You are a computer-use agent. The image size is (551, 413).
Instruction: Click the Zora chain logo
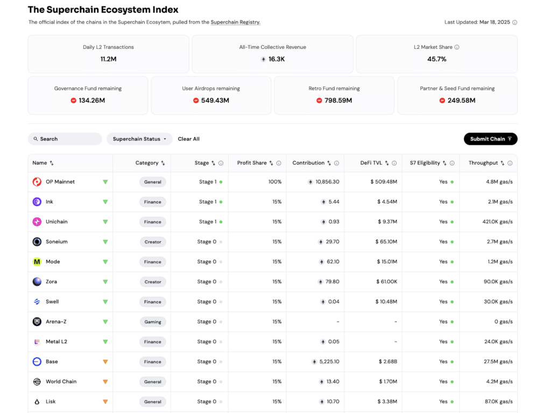pos(37,281)
